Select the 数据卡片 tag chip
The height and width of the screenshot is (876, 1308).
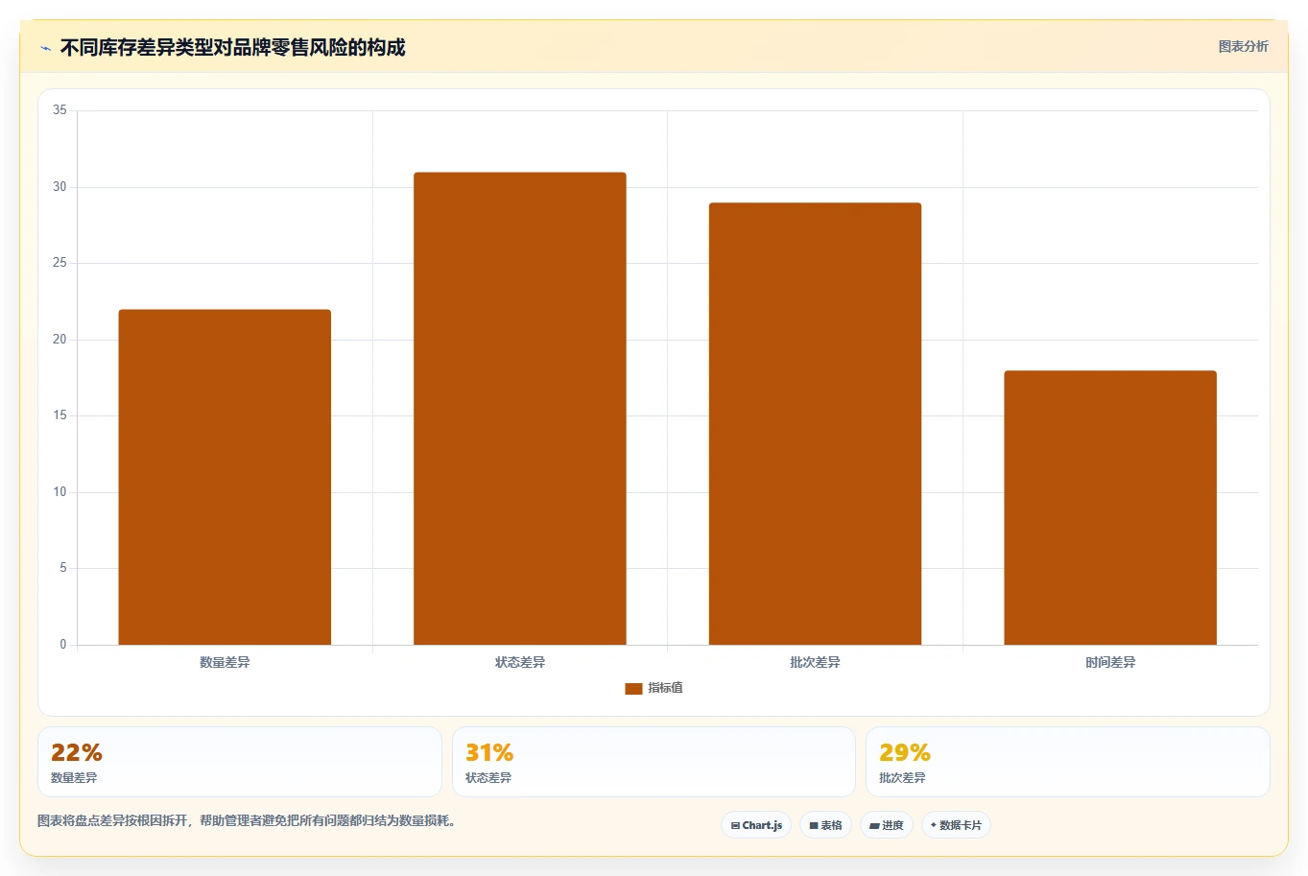pyautogui.click(x=956, y=825)
